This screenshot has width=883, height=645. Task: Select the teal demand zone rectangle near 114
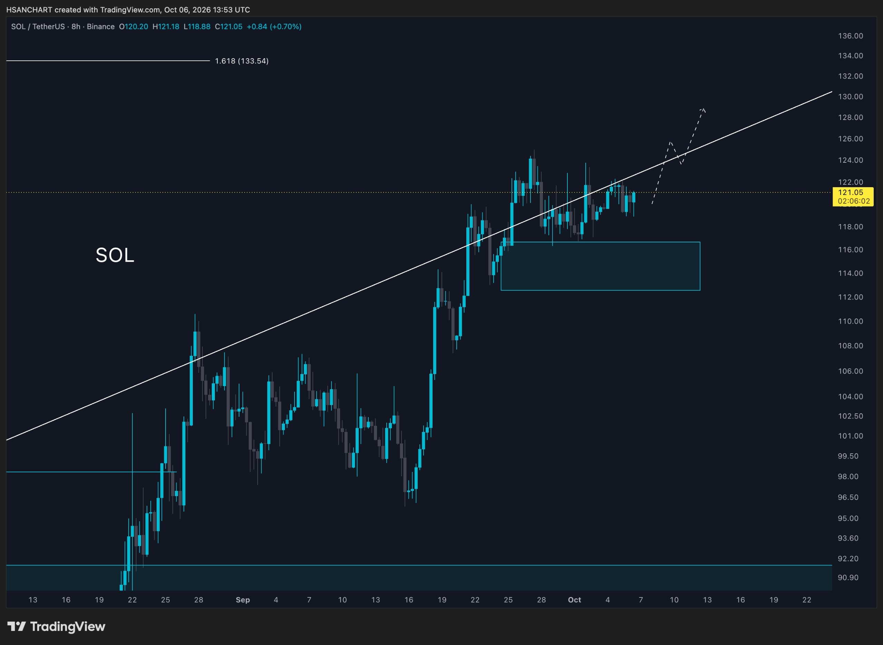pos(600,266)
